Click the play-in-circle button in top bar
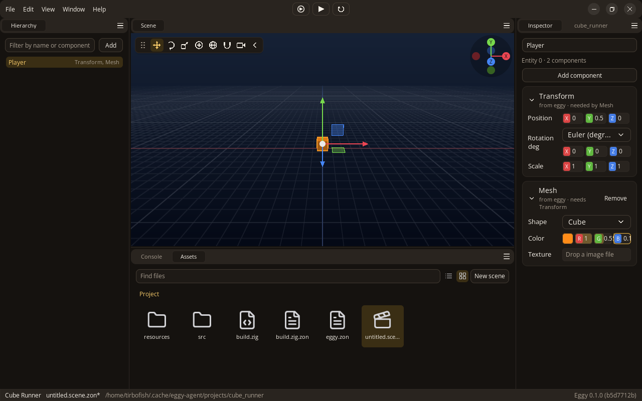The image size is (642, 401). click(x=301, y=9)
